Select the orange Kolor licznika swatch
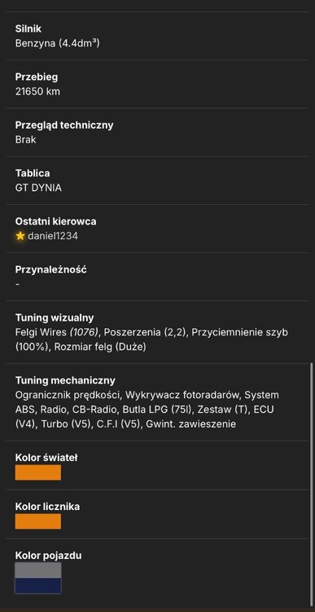Image resolution: width=315 pixels, height=612 pixels. click(x=38, y=521)
